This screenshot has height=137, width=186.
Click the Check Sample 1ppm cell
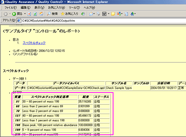point(119,88)
